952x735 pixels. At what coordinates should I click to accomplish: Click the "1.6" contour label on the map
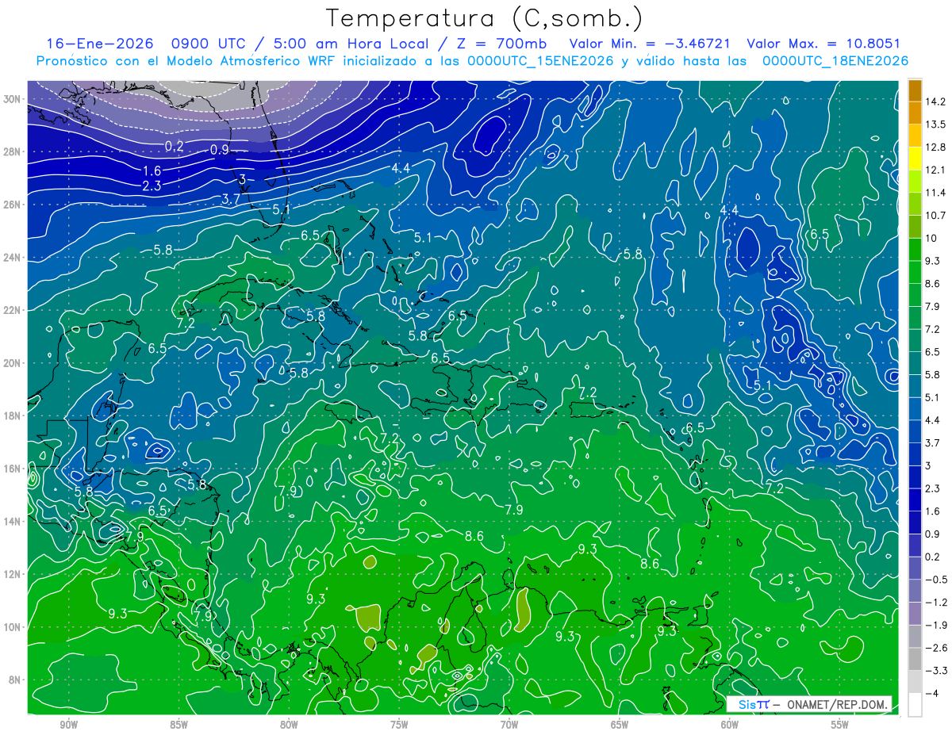(152, 170)
